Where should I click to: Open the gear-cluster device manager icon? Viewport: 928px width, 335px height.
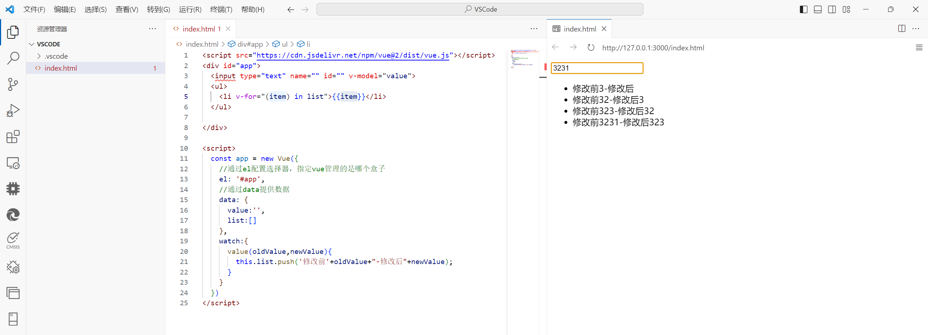coord(13,267)
